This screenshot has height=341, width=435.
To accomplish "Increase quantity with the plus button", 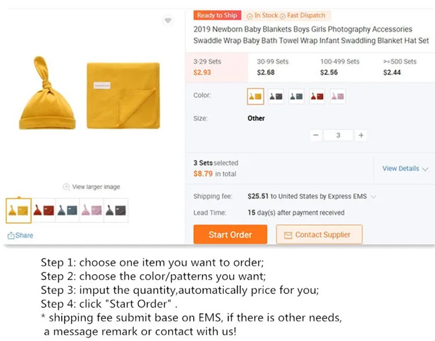I will (361, 135).
